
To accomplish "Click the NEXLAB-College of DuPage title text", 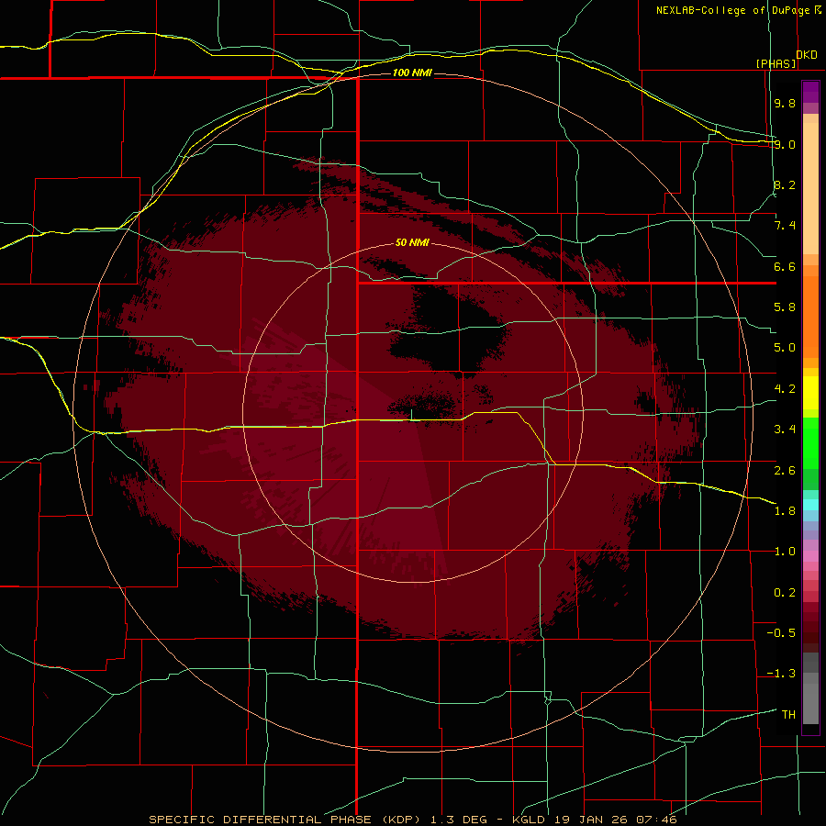I will point(732,10).
